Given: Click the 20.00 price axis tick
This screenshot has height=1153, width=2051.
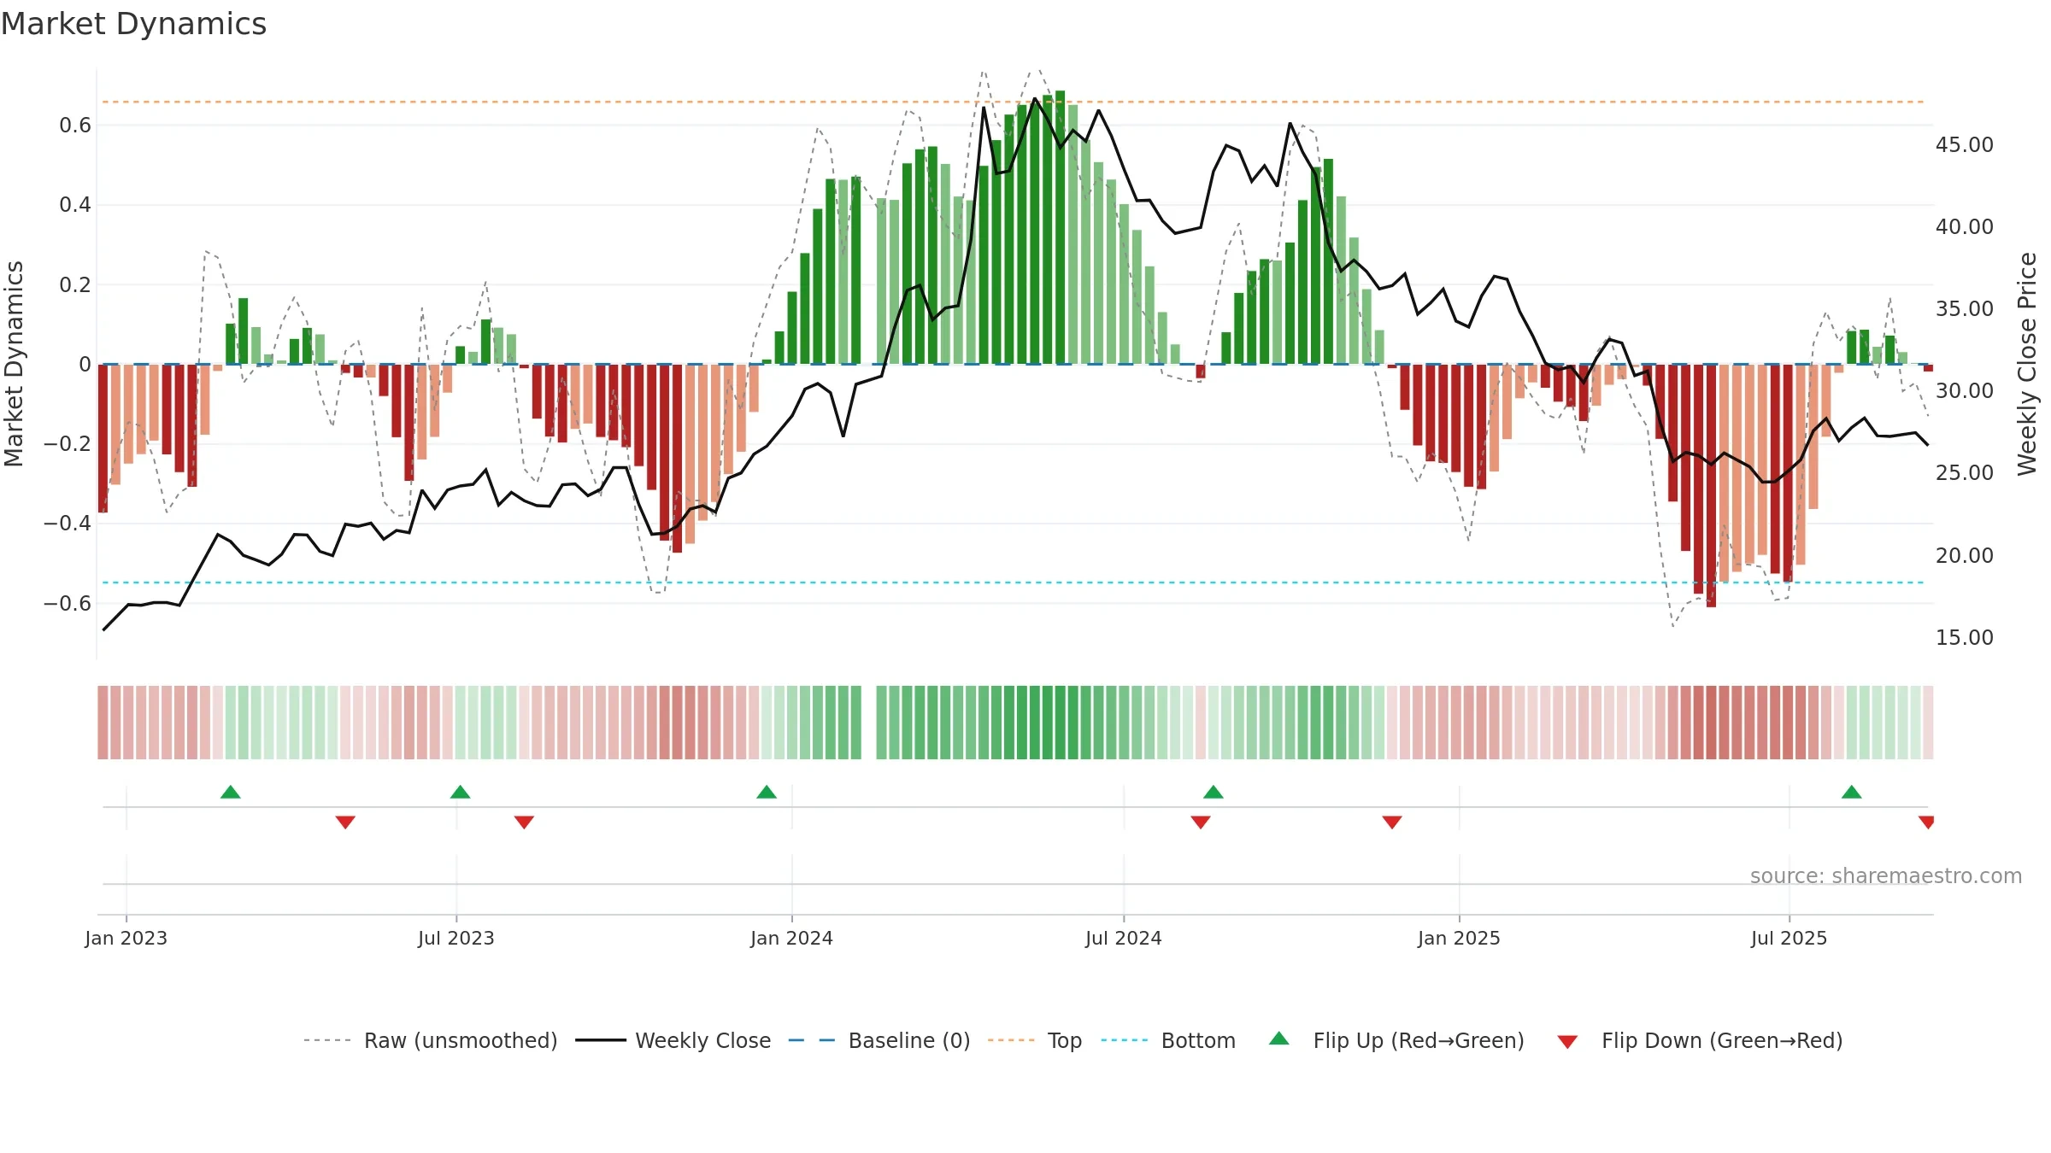Looking at the screenshot, I should pyautogui.click(x=1965, y=556).
